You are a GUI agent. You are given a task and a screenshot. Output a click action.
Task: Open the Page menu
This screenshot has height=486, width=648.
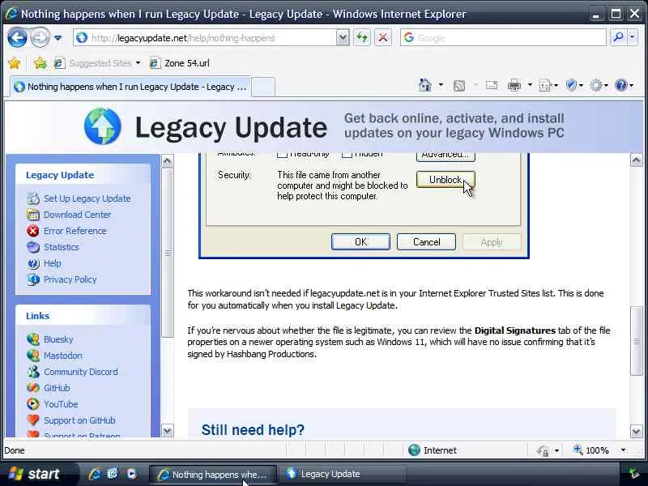548,86
